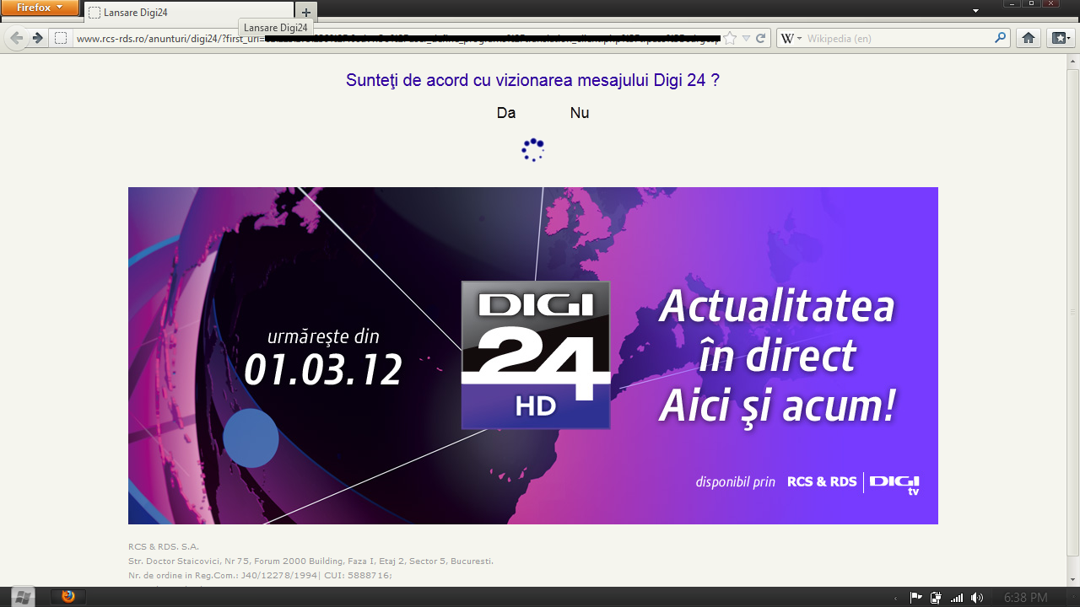Open the address bar history dropdown

tap(746, 39)
